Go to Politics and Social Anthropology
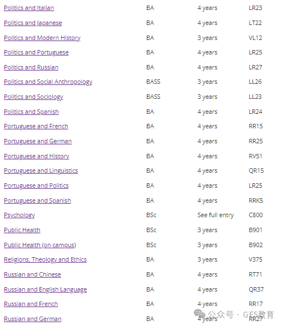This screenshot has width=283, height=326. tap(48, 82)
